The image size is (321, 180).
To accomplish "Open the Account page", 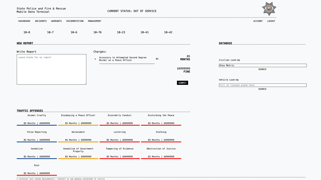I will [x=258, y=21].
